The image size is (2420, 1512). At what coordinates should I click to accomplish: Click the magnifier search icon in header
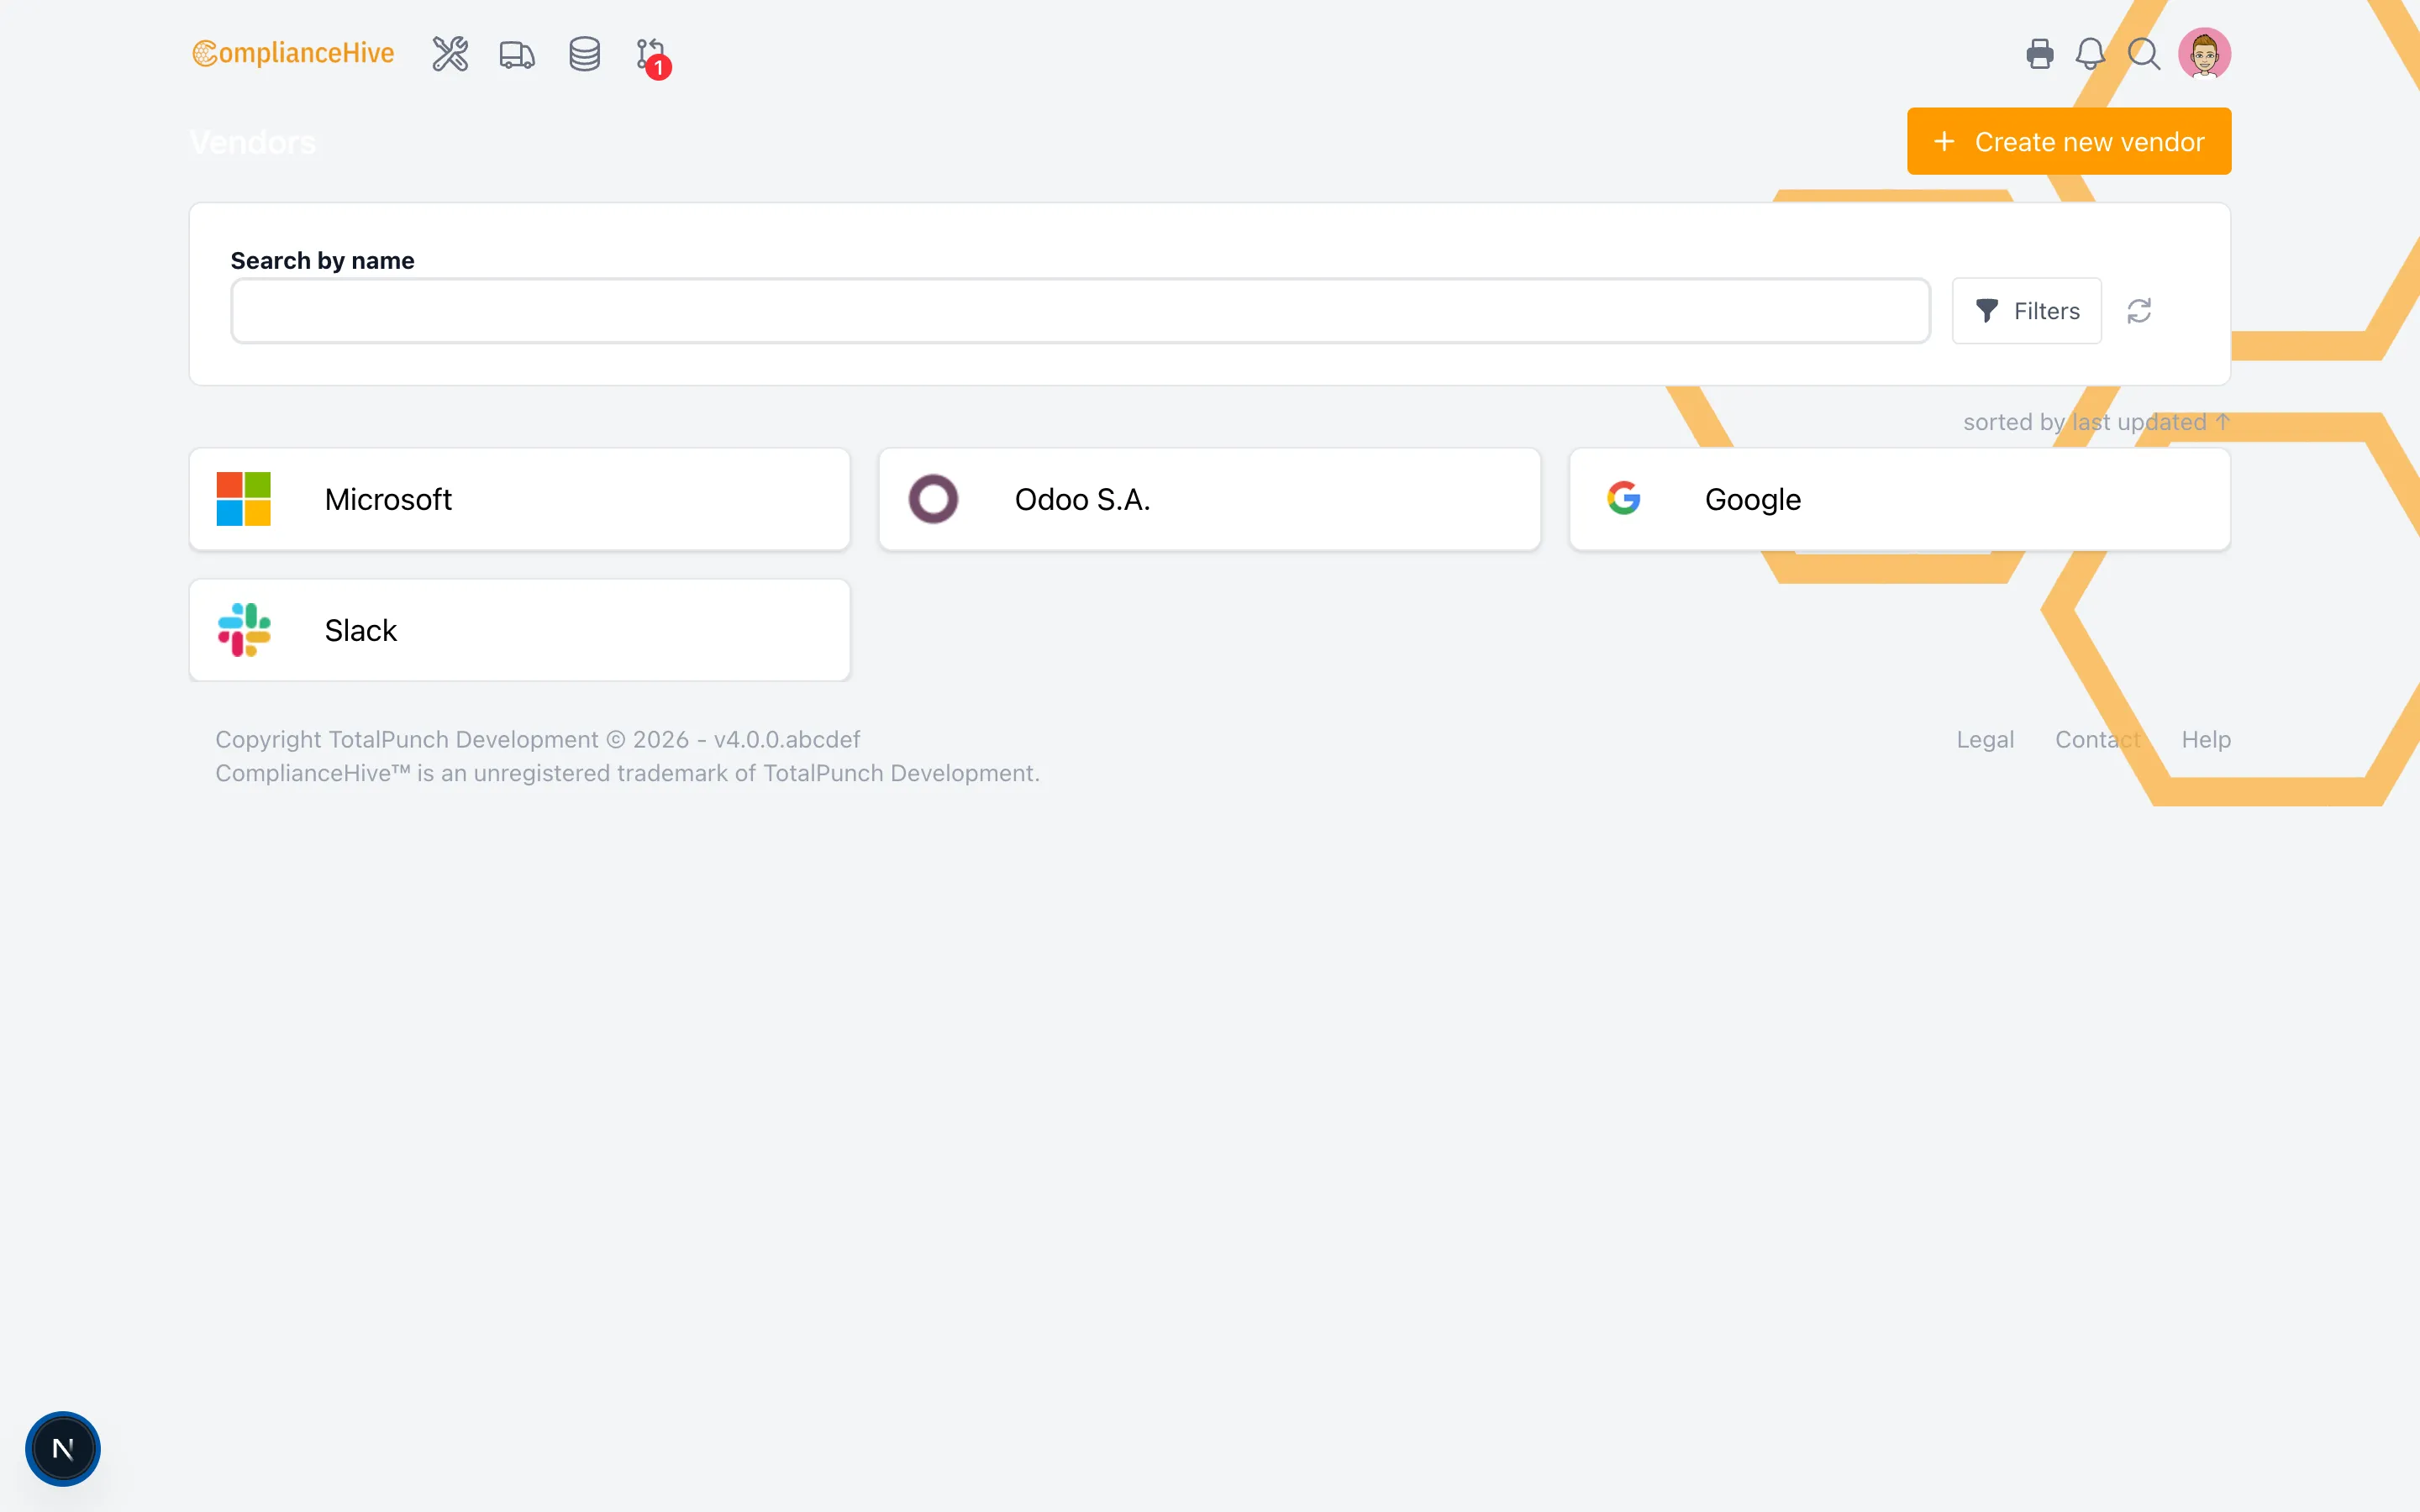click(2143, 54)
